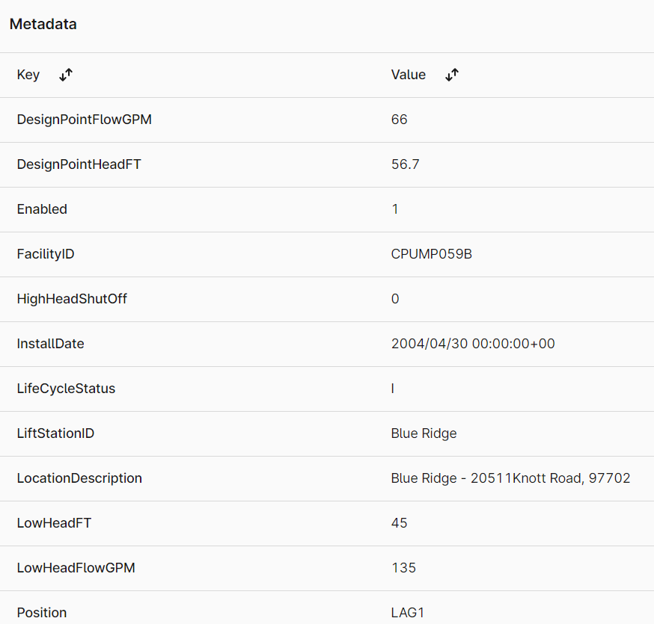Image resolution: width=654 pixels, height=624 pixels.
Task: Select the LocationDescription address value
Action: [x=510, y=478]
